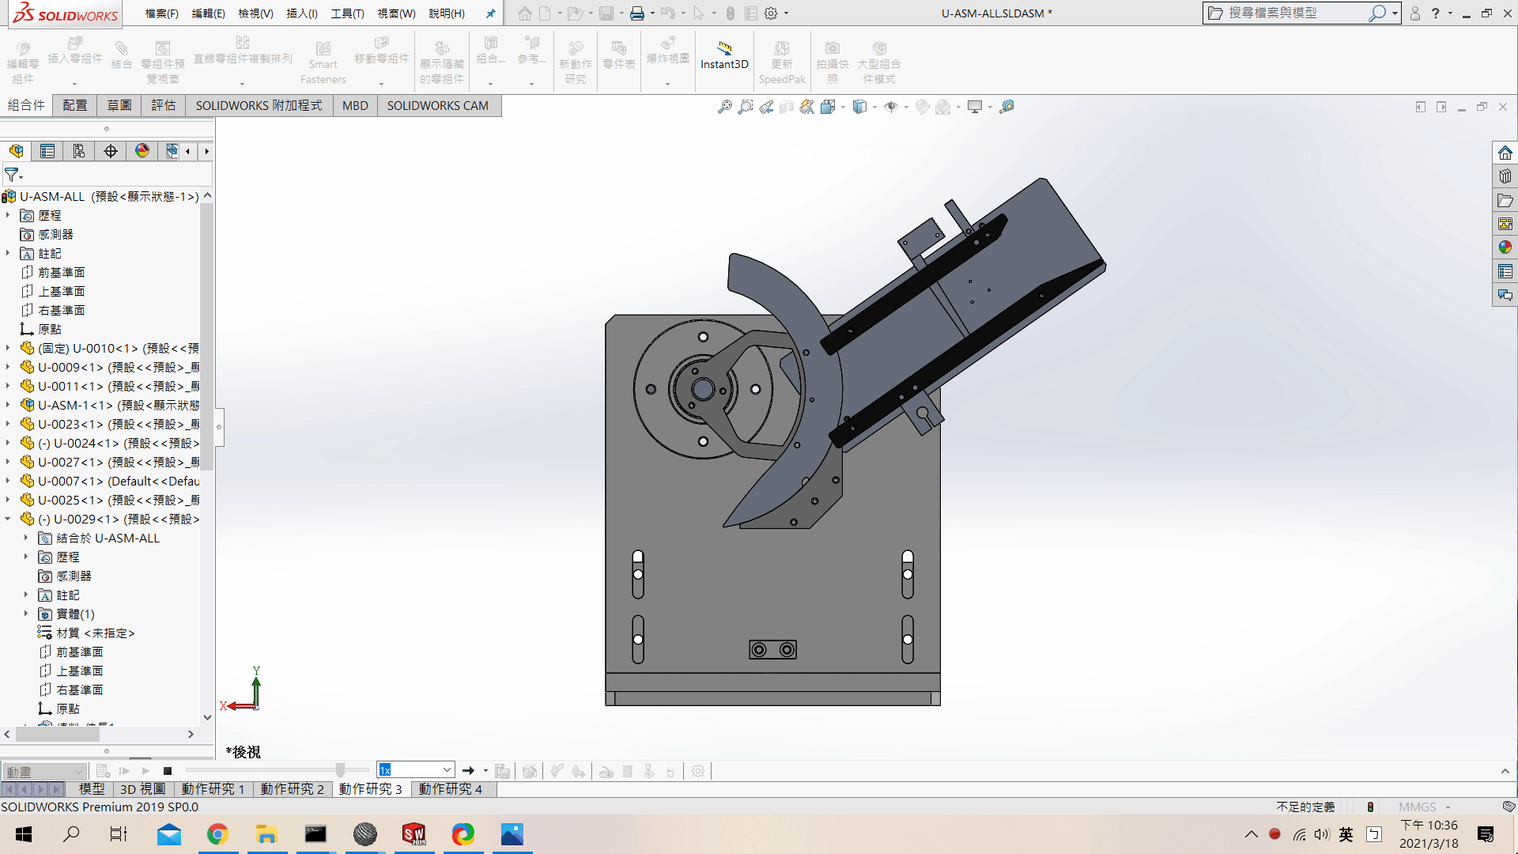Viewport: 1518px width, 854px height.
Task: Open the 工具(T) menu
Action: [x=347, y=13]
